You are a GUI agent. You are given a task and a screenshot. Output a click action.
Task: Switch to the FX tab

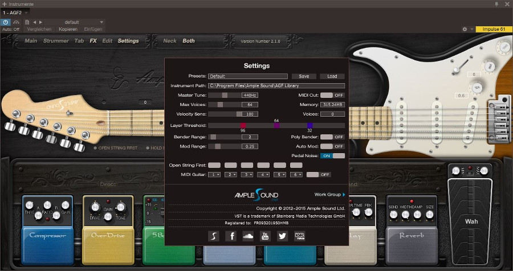click(x=93, y=41)
